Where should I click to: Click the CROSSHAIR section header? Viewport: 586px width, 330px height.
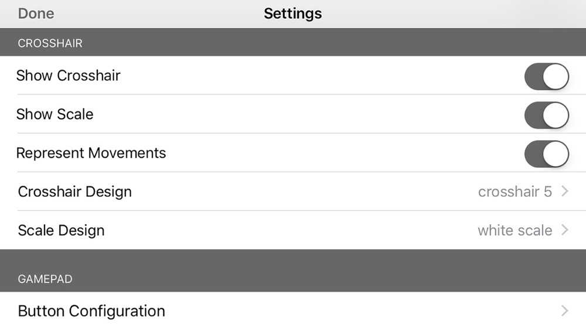(x=50, y=43)
